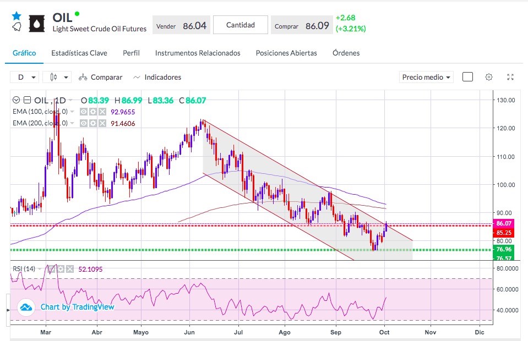Remove the EMA 200 indicator
This screenshot has width=528, height=341.
(102, 123)
